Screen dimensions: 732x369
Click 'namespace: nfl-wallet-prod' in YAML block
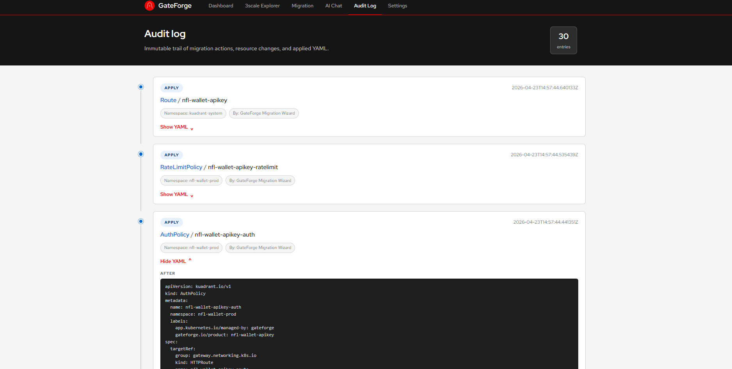(203, 314)
